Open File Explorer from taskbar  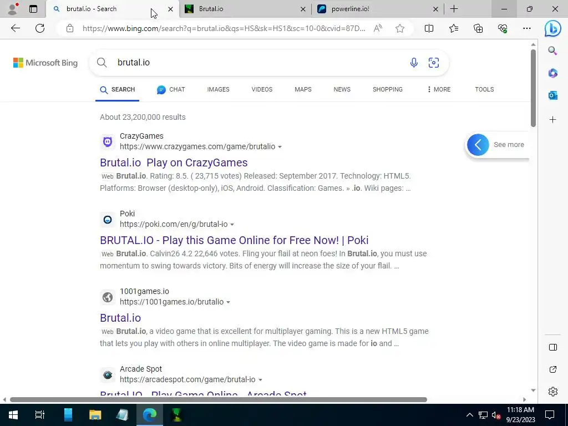click(x=95, y=415)
